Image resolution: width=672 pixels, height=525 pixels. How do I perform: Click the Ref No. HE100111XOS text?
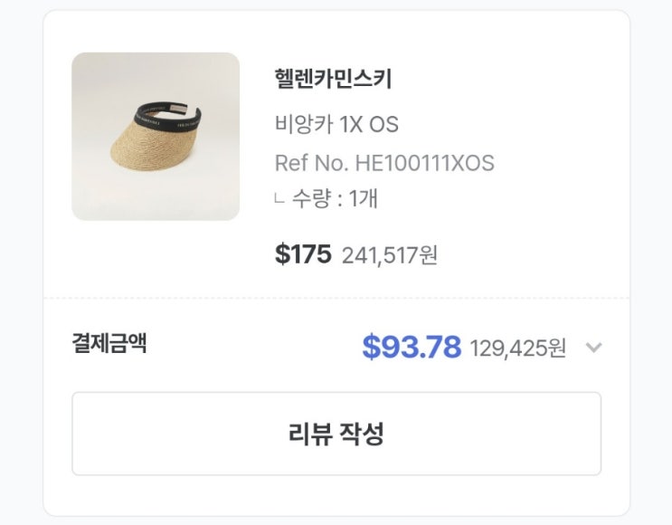384,163
